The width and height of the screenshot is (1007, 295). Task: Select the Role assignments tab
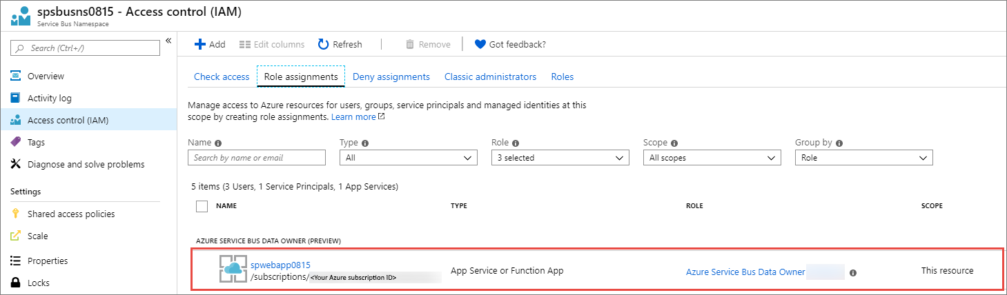click(301, 77)
